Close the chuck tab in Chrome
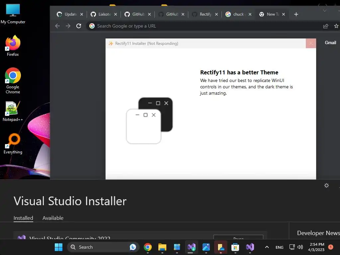Screen dimensions: 340x255 coord(250,14)
